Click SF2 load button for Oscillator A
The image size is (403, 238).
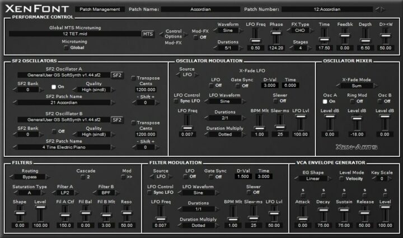click(117, 74)
